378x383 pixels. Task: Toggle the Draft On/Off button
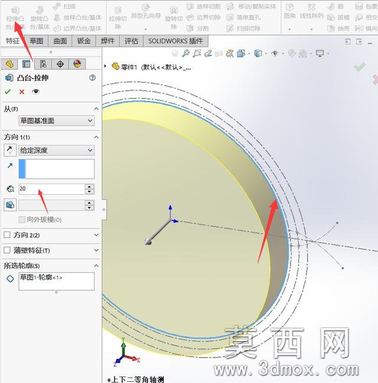click(10, 205)
